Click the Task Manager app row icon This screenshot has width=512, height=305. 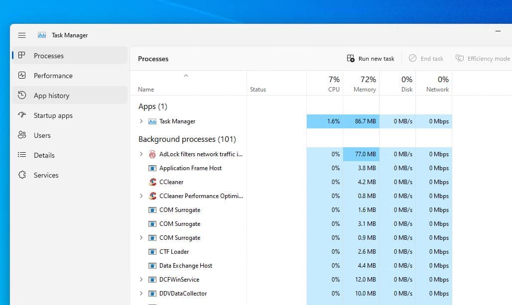[x=152, y=121]
